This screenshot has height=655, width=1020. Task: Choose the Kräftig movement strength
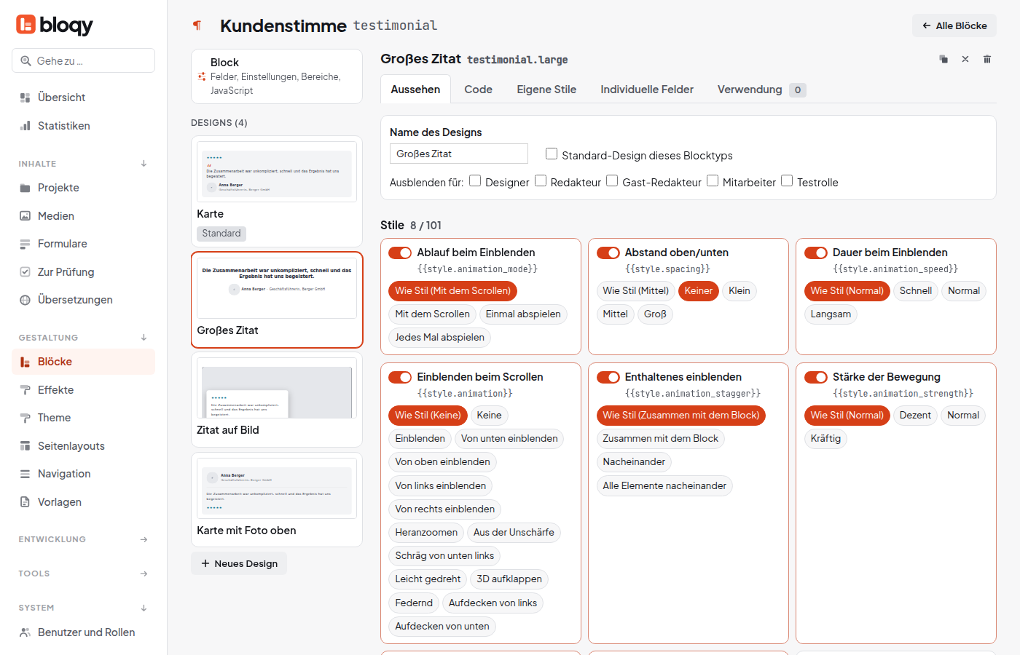tap(825, 438)
